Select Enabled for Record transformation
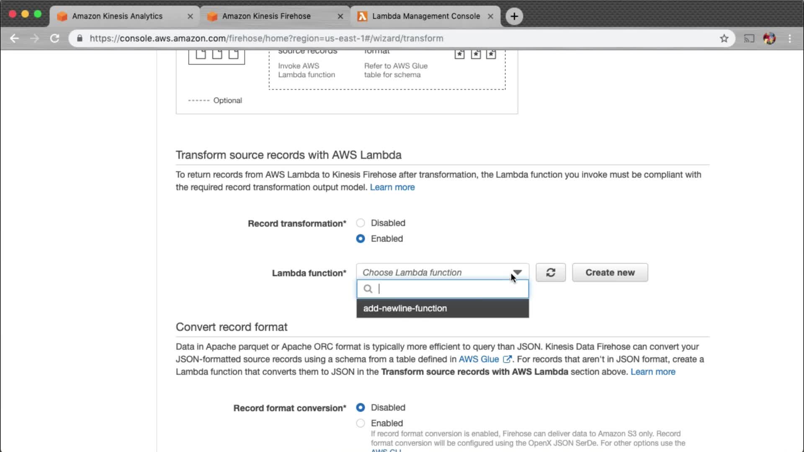This screenshot has width=804, height=452. [x=360, y=239]
